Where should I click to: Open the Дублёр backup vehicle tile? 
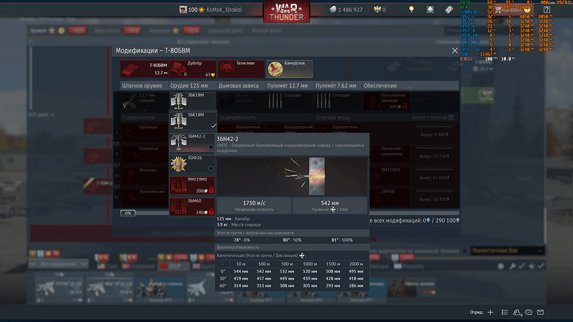point(193,69)
